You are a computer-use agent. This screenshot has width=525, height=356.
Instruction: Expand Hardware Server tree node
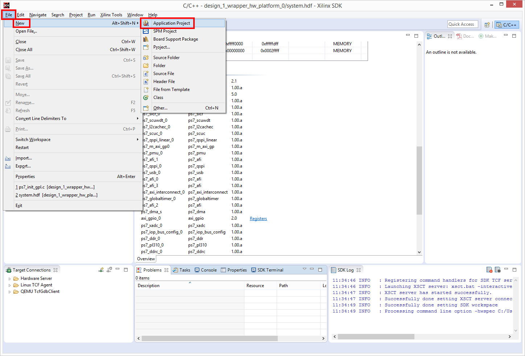9,279
